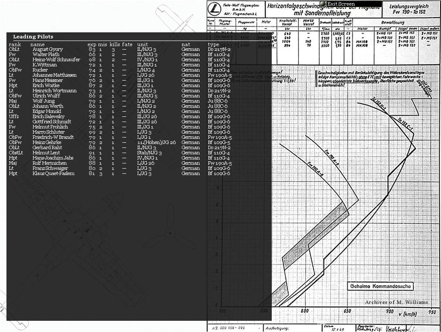The width and height of the screenshot is (441, 332).
Task: Click Harro Schluter's exp value 99
Action: pyautogui.click(x=92, y=132)
